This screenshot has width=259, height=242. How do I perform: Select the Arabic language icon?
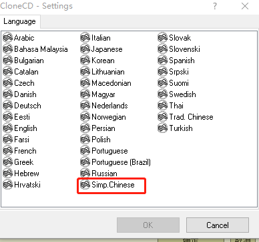pos(7,38)
